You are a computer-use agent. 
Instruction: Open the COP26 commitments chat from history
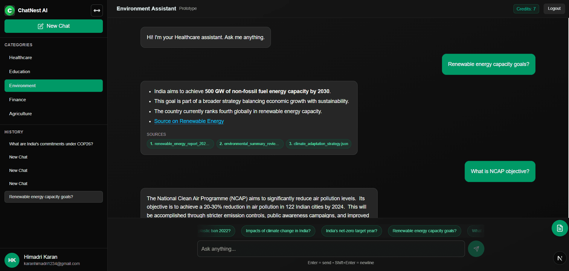pyautogui.click(x=51, y=144)
